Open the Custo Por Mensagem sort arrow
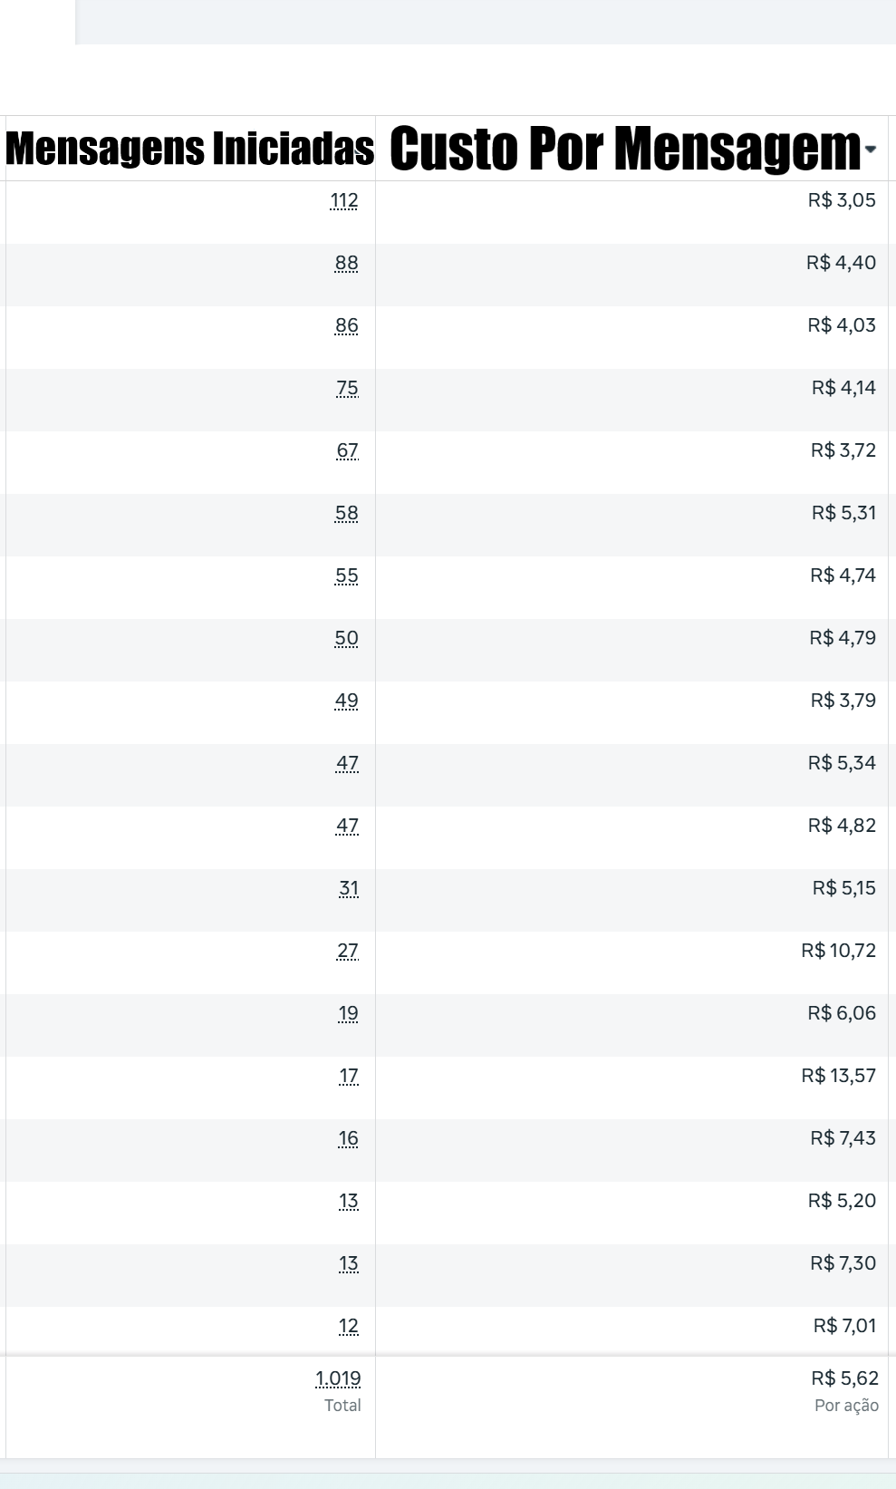This screenshot has width=896, height=1489. pyautogui.click(x=871, y=150)
